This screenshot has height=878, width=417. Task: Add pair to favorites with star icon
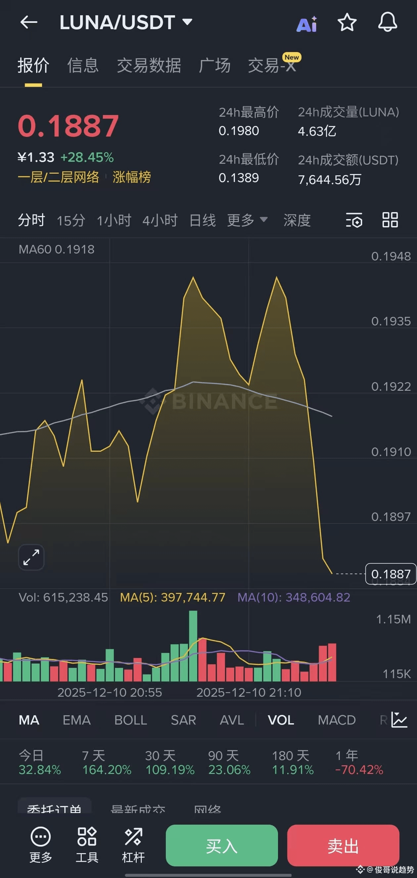click(347, 23)
